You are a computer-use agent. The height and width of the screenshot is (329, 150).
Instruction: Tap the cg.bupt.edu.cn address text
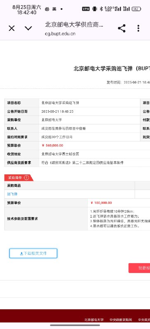[x=60, y=34]
